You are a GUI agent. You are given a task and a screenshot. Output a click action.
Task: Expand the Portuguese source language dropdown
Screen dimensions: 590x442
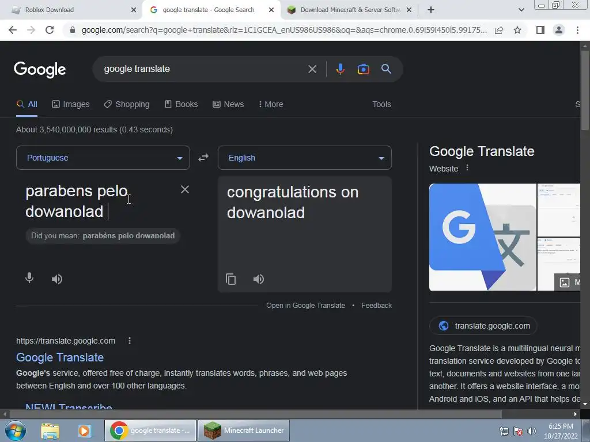click(x=103, y=158)
